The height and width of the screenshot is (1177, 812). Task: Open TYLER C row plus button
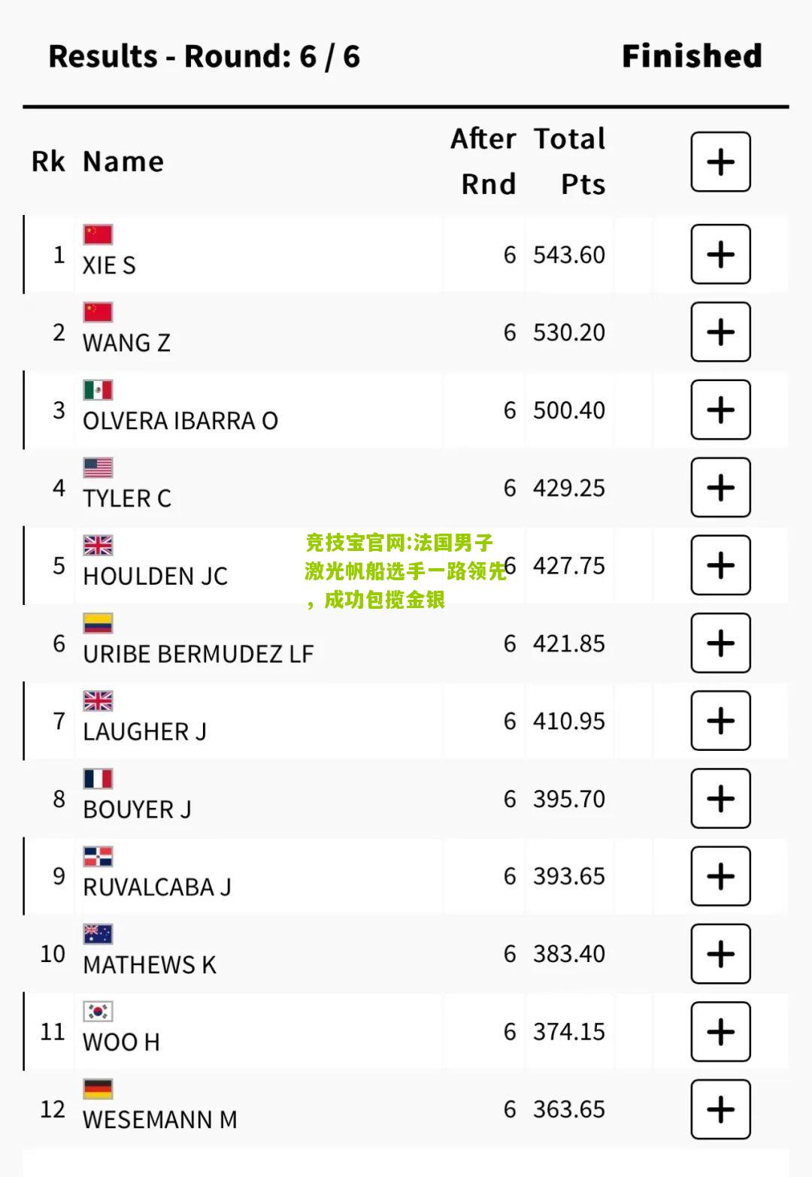pos(720,488)
